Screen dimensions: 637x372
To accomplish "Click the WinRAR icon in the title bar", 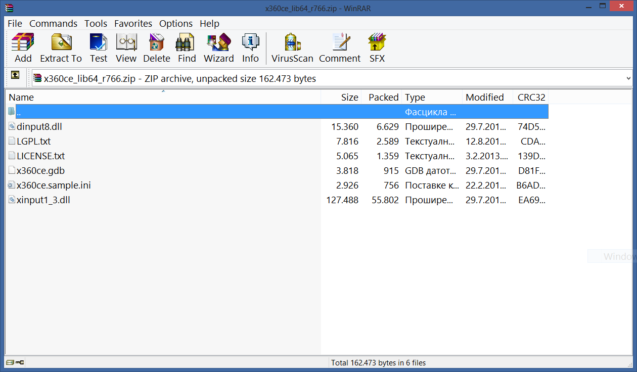I will 10,8.
